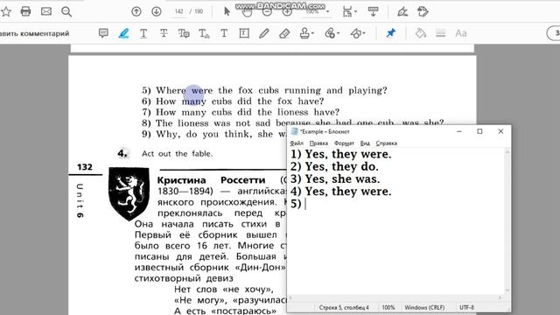Image resolution: width=560 pixels, height=315 pixels.
Task: Select the arrow selection tool
Action: [x=227, y=11]
